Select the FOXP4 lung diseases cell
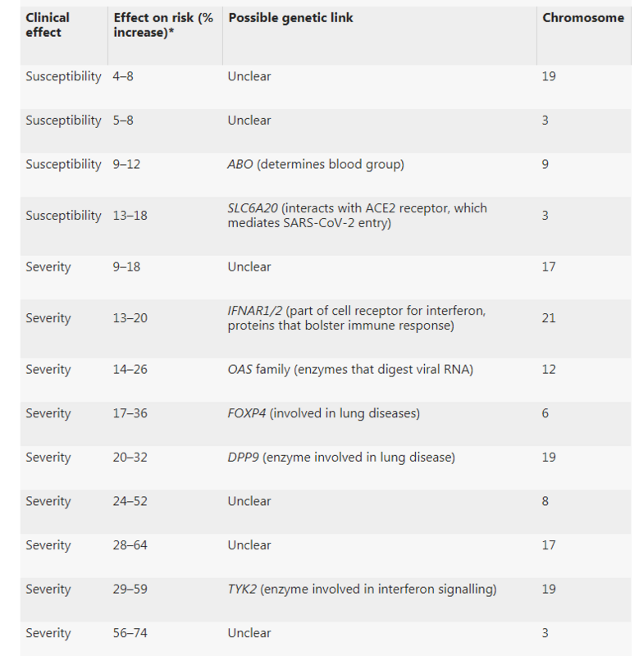Image resolution: width=639 pixels, height=656 pixels. 323,413
